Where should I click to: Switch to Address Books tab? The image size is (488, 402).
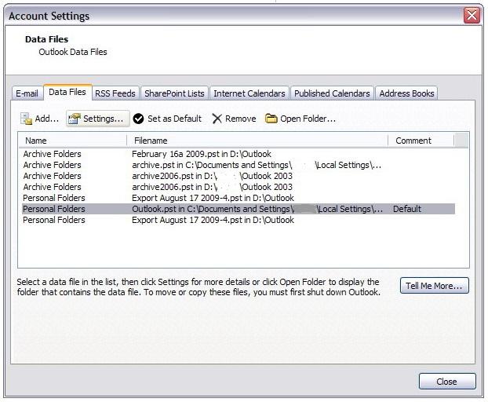coord(406,93)
